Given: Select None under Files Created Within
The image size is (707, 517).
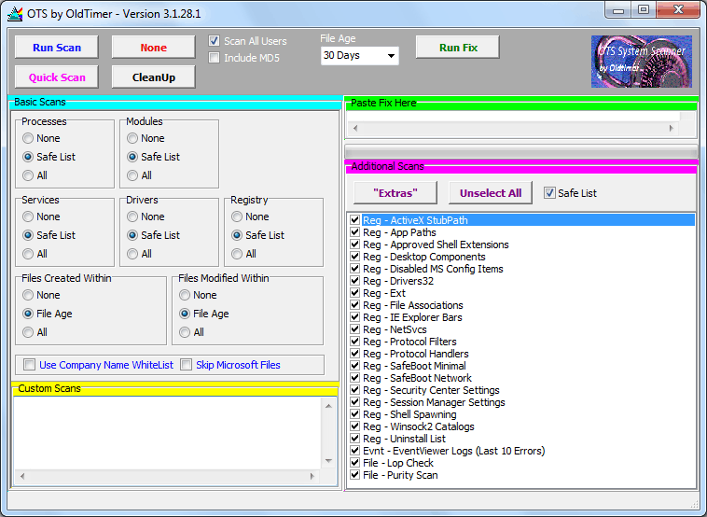Looking at the screenshot, I should tap(28, 295).
